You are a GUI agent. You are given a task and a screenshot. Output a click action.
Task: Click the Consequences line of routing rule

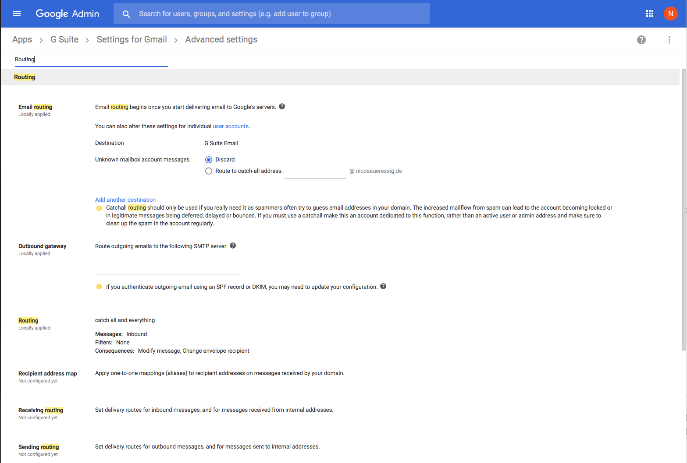172,351
